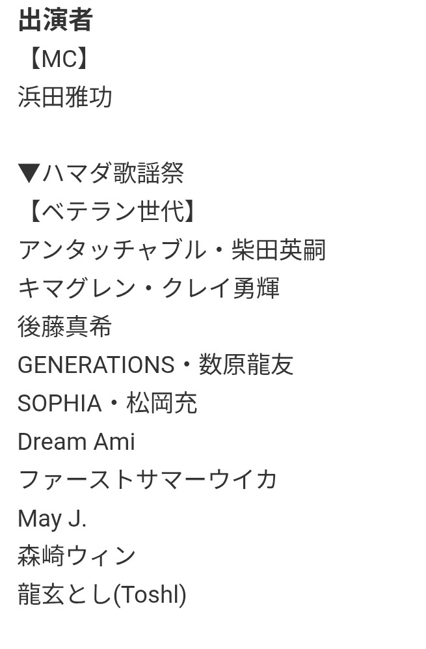Click 龍玄とし(Toshl) entry

[x=102, y=595]
